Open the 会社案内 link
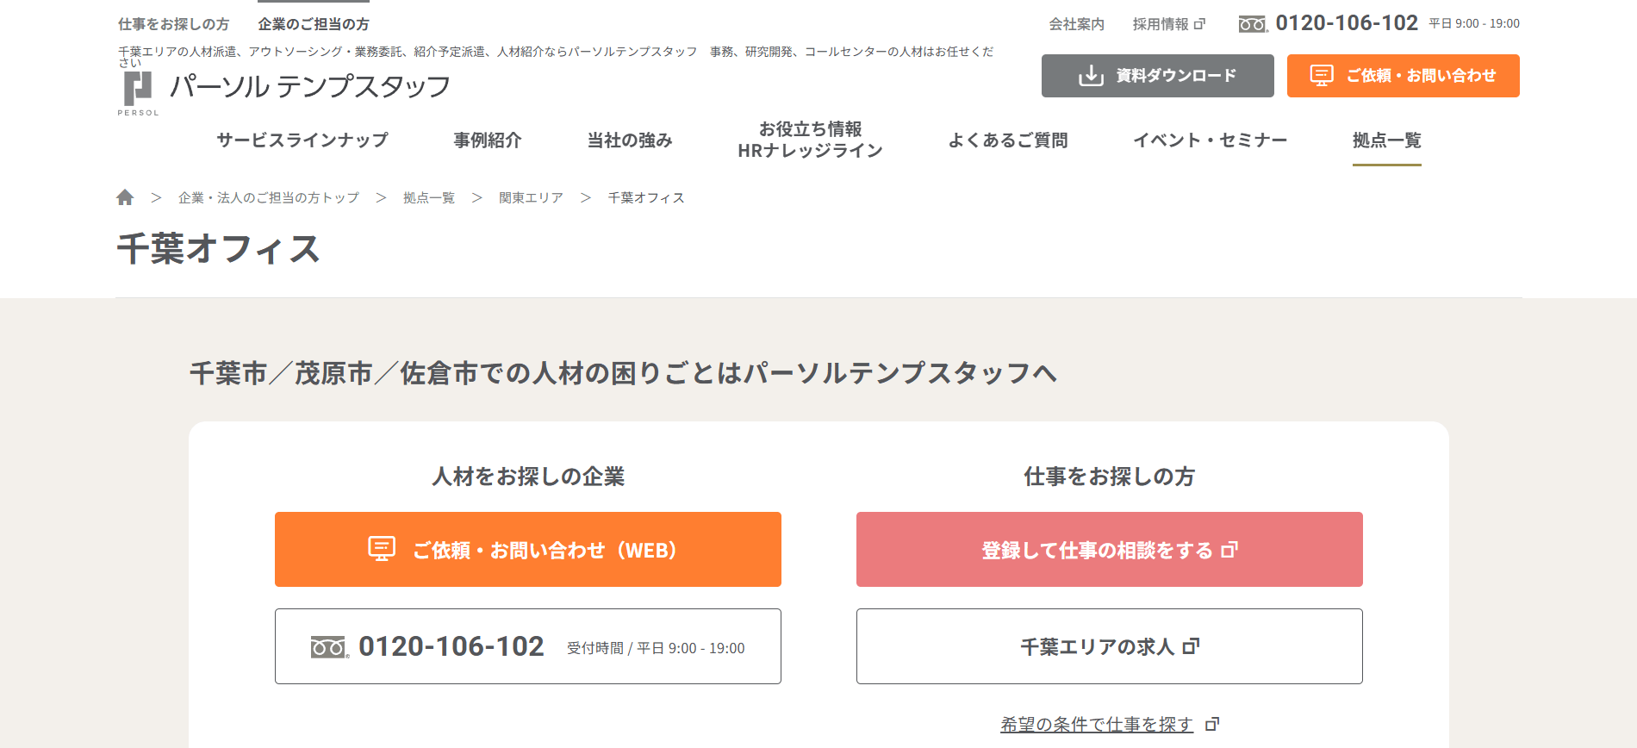 point(1076,24)
